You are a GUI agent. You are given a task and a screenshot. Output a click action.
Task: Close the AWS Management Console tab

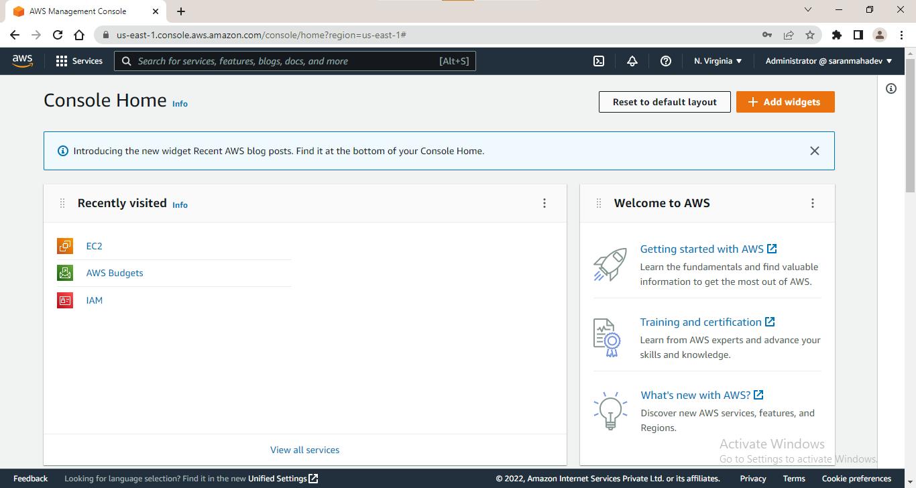tap(156, 11)
